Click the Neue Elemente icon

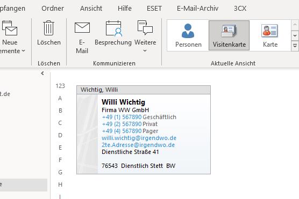10,28
